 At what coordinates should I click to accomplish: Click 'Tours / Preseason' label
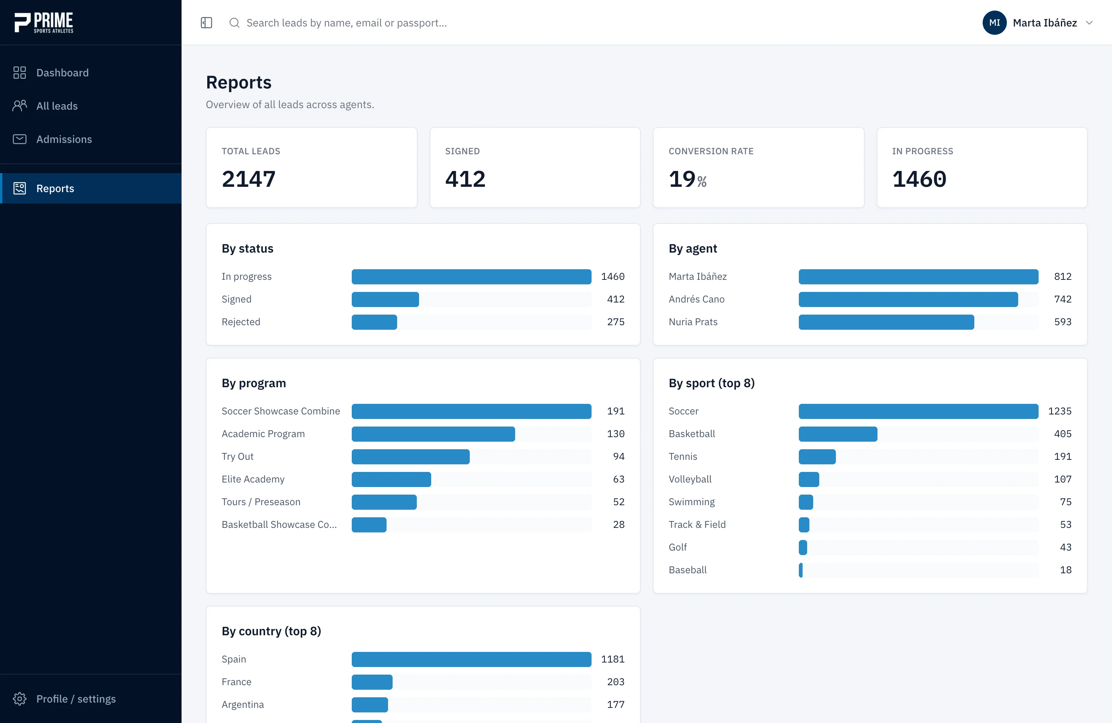pyautogui.click(x=261, y=502)
